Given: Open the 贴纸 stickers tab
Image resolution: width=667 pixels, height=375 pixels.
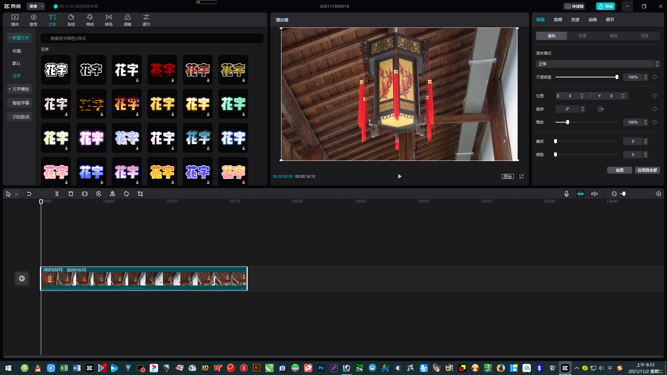Looking at the screenshot, I should 71,20.
